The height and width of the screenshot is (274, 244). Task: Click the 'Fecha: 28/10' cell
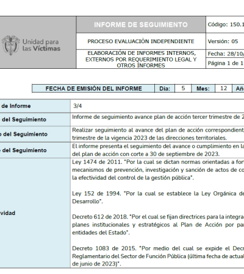pyautogui.click(x=225, y=54)
